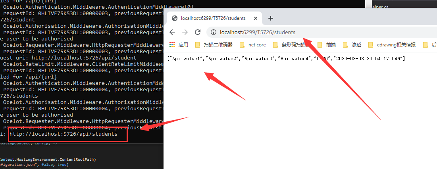437x169 pixels.
Task: Open the 应用 apps shortcut
Action: coord(179,44)
